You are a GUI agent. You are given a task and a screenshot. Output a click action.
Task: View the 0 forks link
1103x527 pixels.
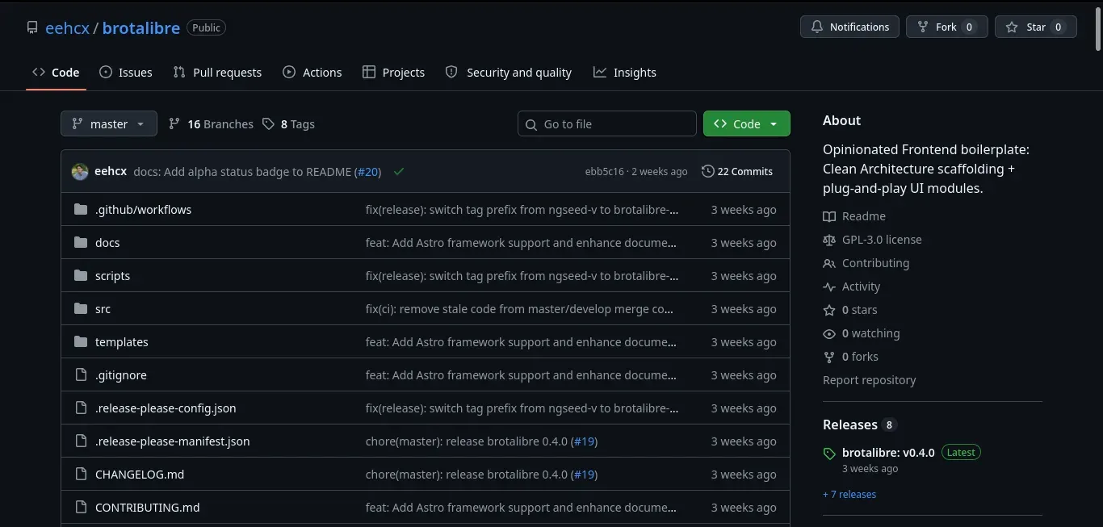pos(850,357)
